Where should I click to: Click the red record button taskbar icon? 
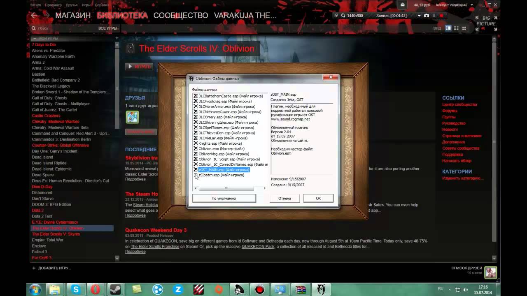260,289
